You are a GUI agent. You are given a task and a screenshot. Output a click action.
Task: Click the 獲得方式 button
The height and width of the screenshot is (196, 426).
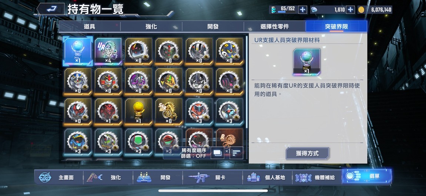[307, 153]
